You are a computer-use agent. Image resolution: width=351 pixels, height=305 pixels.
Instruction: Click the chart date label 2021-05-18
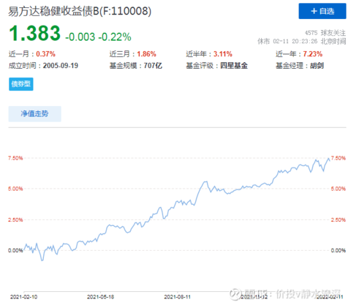100,297
